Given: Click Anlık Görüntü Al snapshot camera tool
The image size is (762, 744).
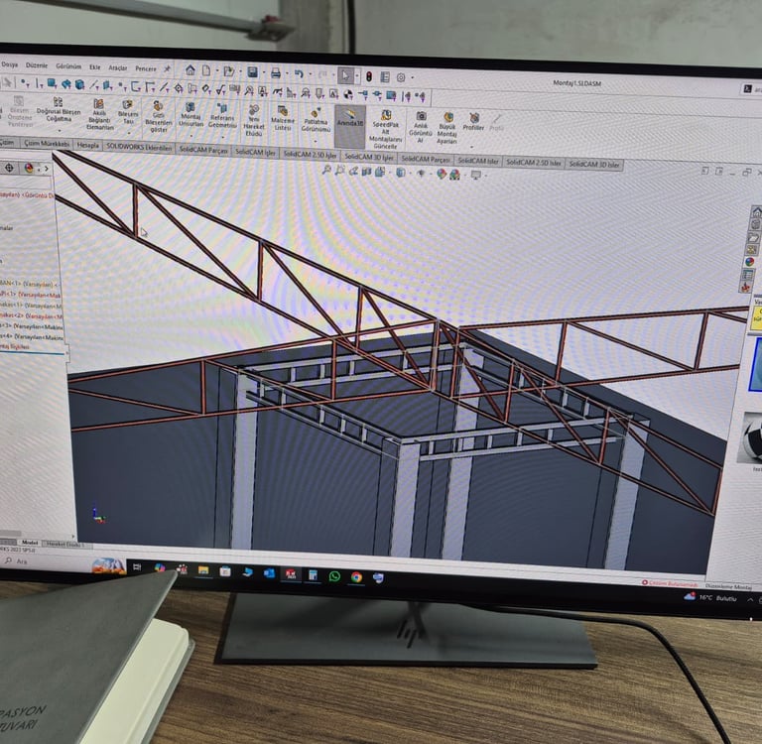Looking at the screenshot, I should tap(421, 127).
